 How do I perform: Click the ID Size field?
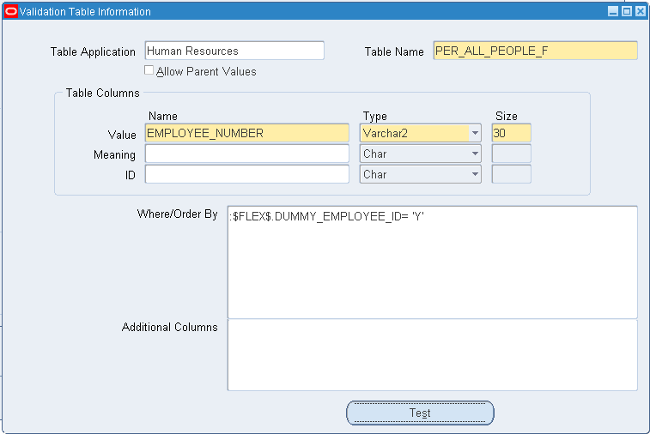[x=511, y=174]
